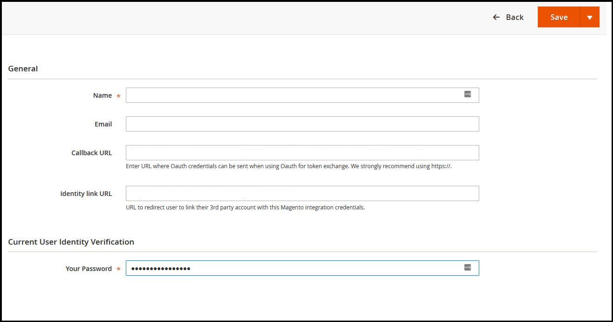The height and width of the screenshot is (322, 613).
Task: Click the Email field label
Action: click(x=103, y=124)
